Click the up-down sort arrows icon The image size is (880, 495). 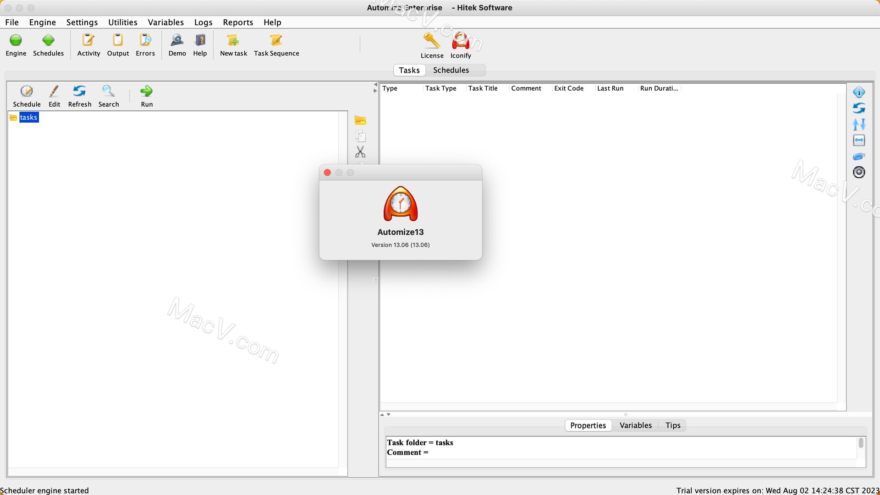(x=859, y=124)
